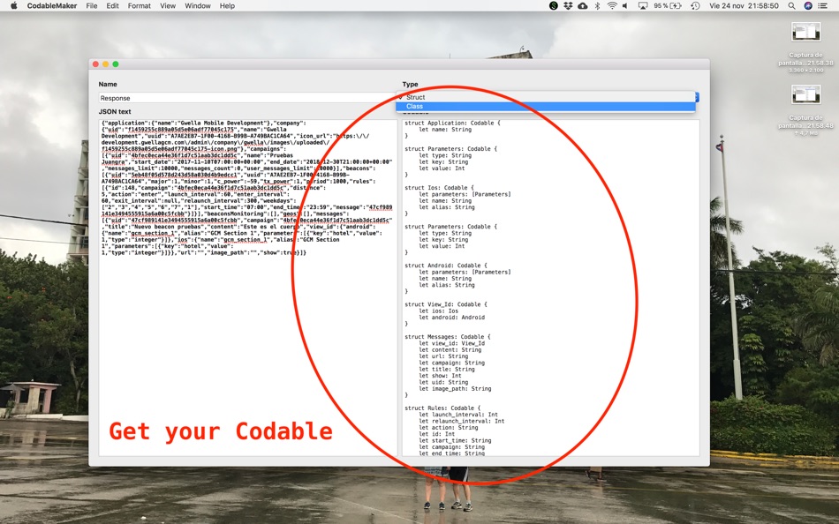Open the Edit menu
Screen dimensions: 839x524
(x=112, y=6)
